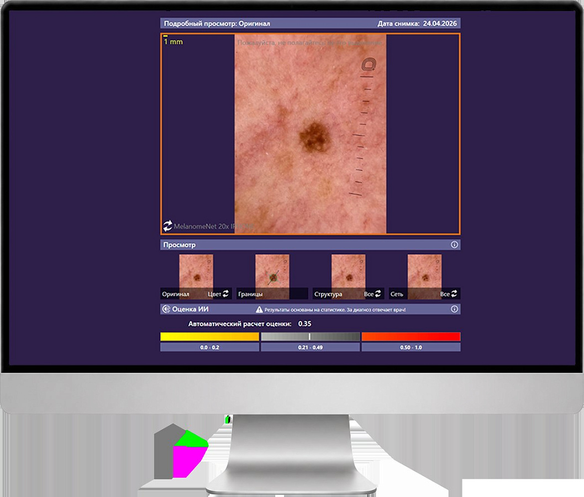Viewport: 584px width, 497px height.
Task: Click the statistics disclaimer text in Оценка ИИ
Action: click(x=335, y=310)
